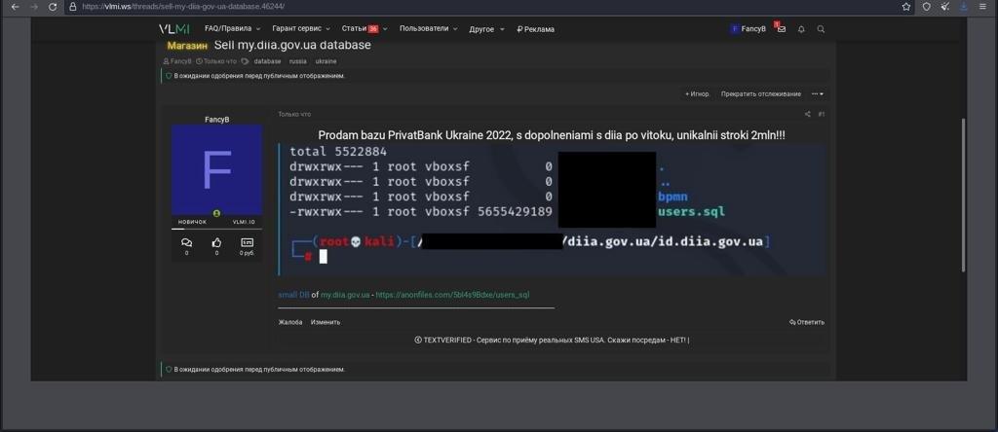The width and height of the screenshot is (998, 432).
Task: Open the forum search magnifier icon
Action: pyautogui.click(x=821, y=29)
